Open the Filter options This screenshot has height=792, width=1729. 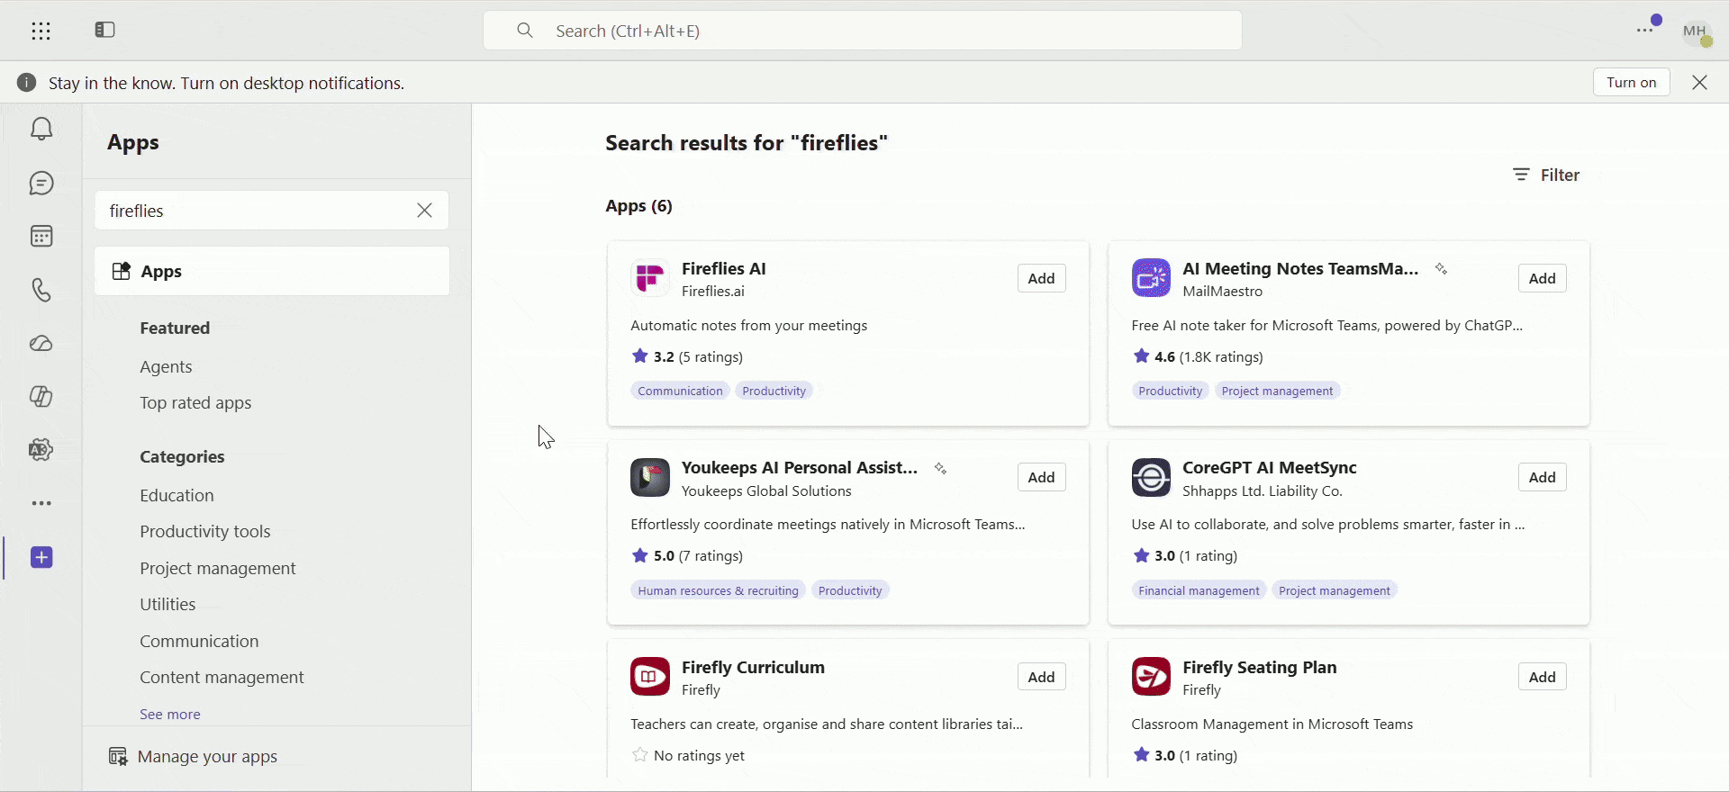coord(1546,175)
